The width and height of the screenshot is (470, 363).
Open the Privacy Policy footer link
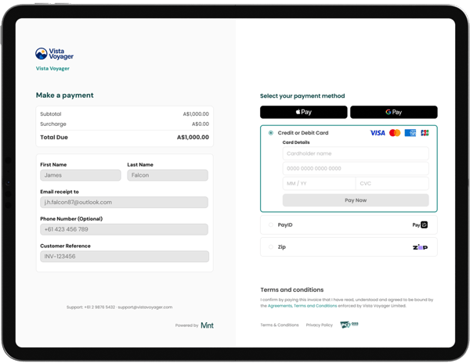tap(320, 325)
